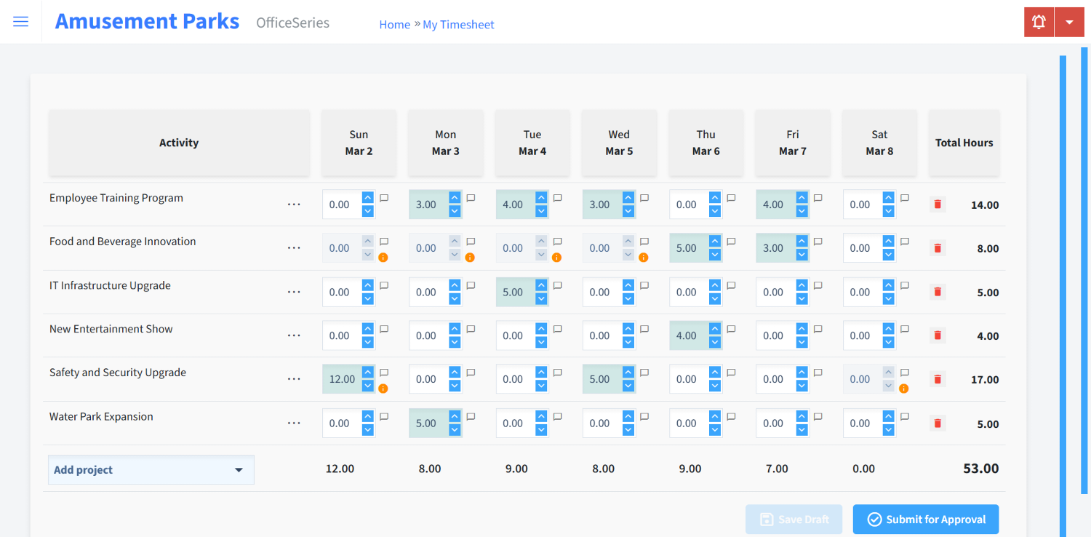View the info warning on Food and Beverage Sunday
1091x537 pixels.
(383, 257)
